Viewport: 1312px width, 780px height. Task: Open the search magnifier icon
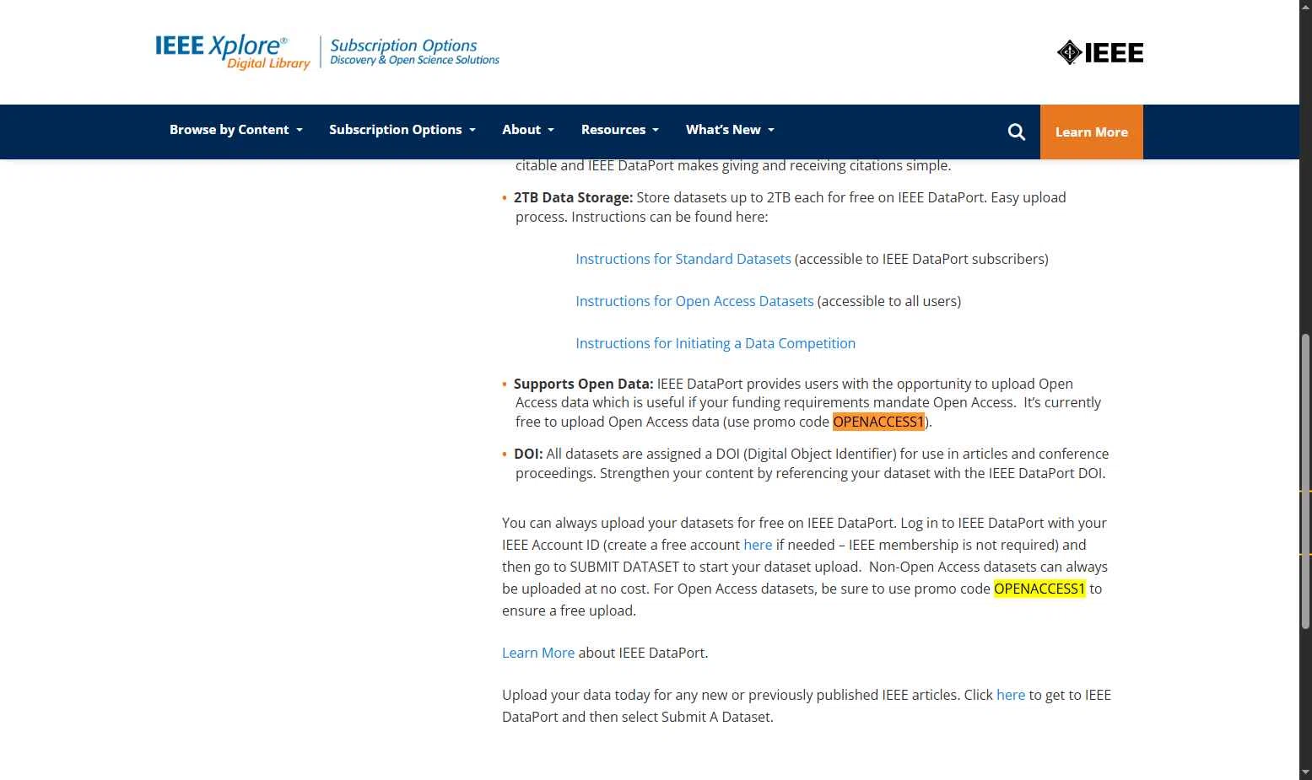[1017, 132]
